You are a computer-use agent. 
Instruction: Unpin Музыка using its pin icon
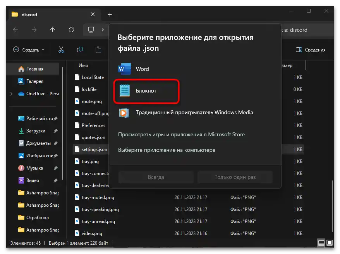tap(56, 168)
